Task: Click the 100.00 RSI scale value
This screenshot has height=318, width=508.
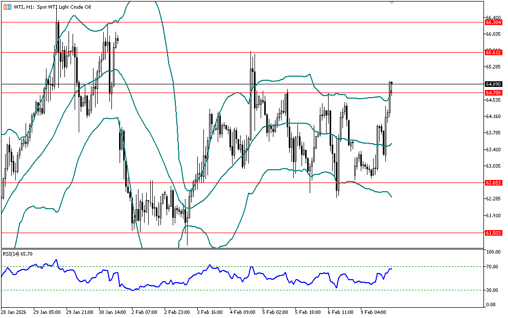Action: click(493, 253)
